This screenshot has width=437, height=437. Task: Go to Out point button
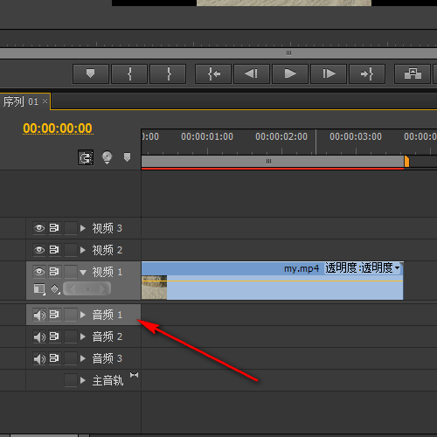click(x=367, y=73)
